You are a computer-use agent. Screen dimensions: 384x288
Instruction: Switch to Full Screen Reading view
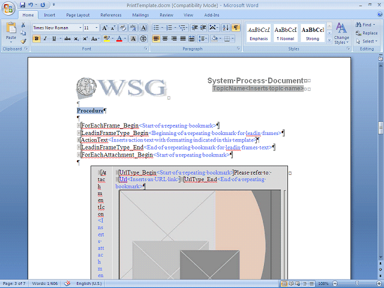coord(291,284)
